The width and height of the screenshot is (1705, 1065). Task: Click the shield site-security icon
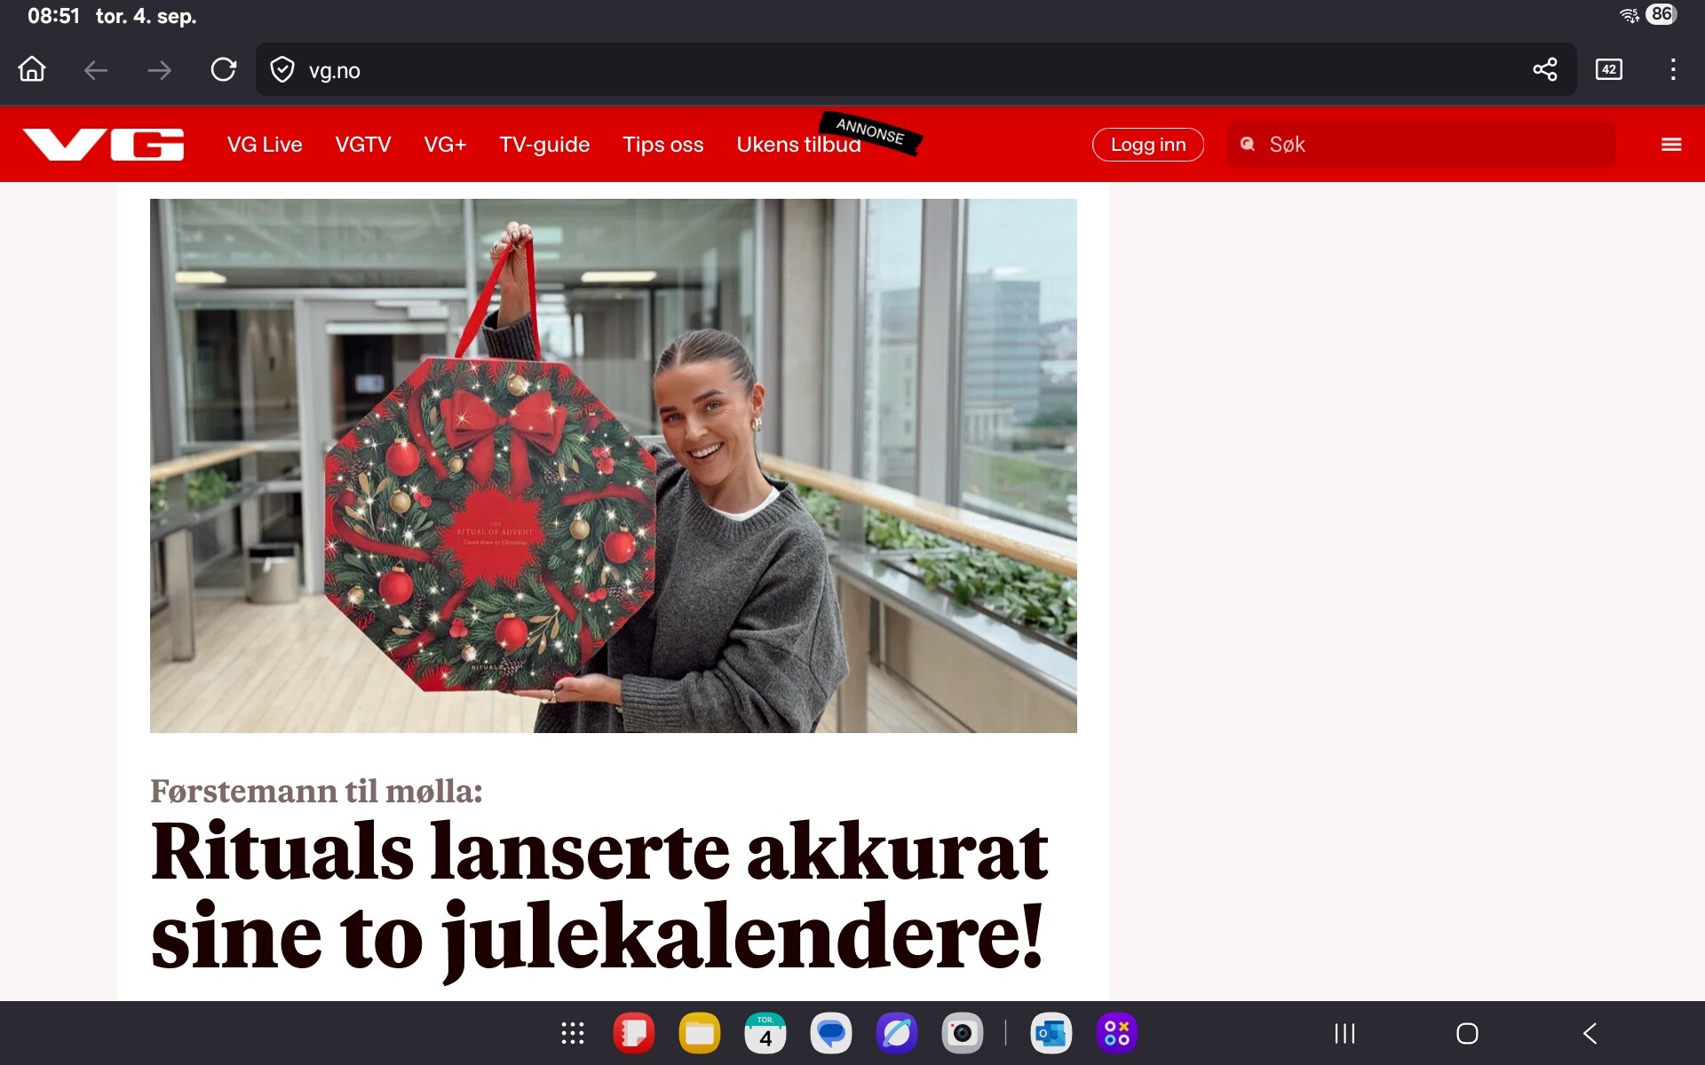click(x=282, y=70)
